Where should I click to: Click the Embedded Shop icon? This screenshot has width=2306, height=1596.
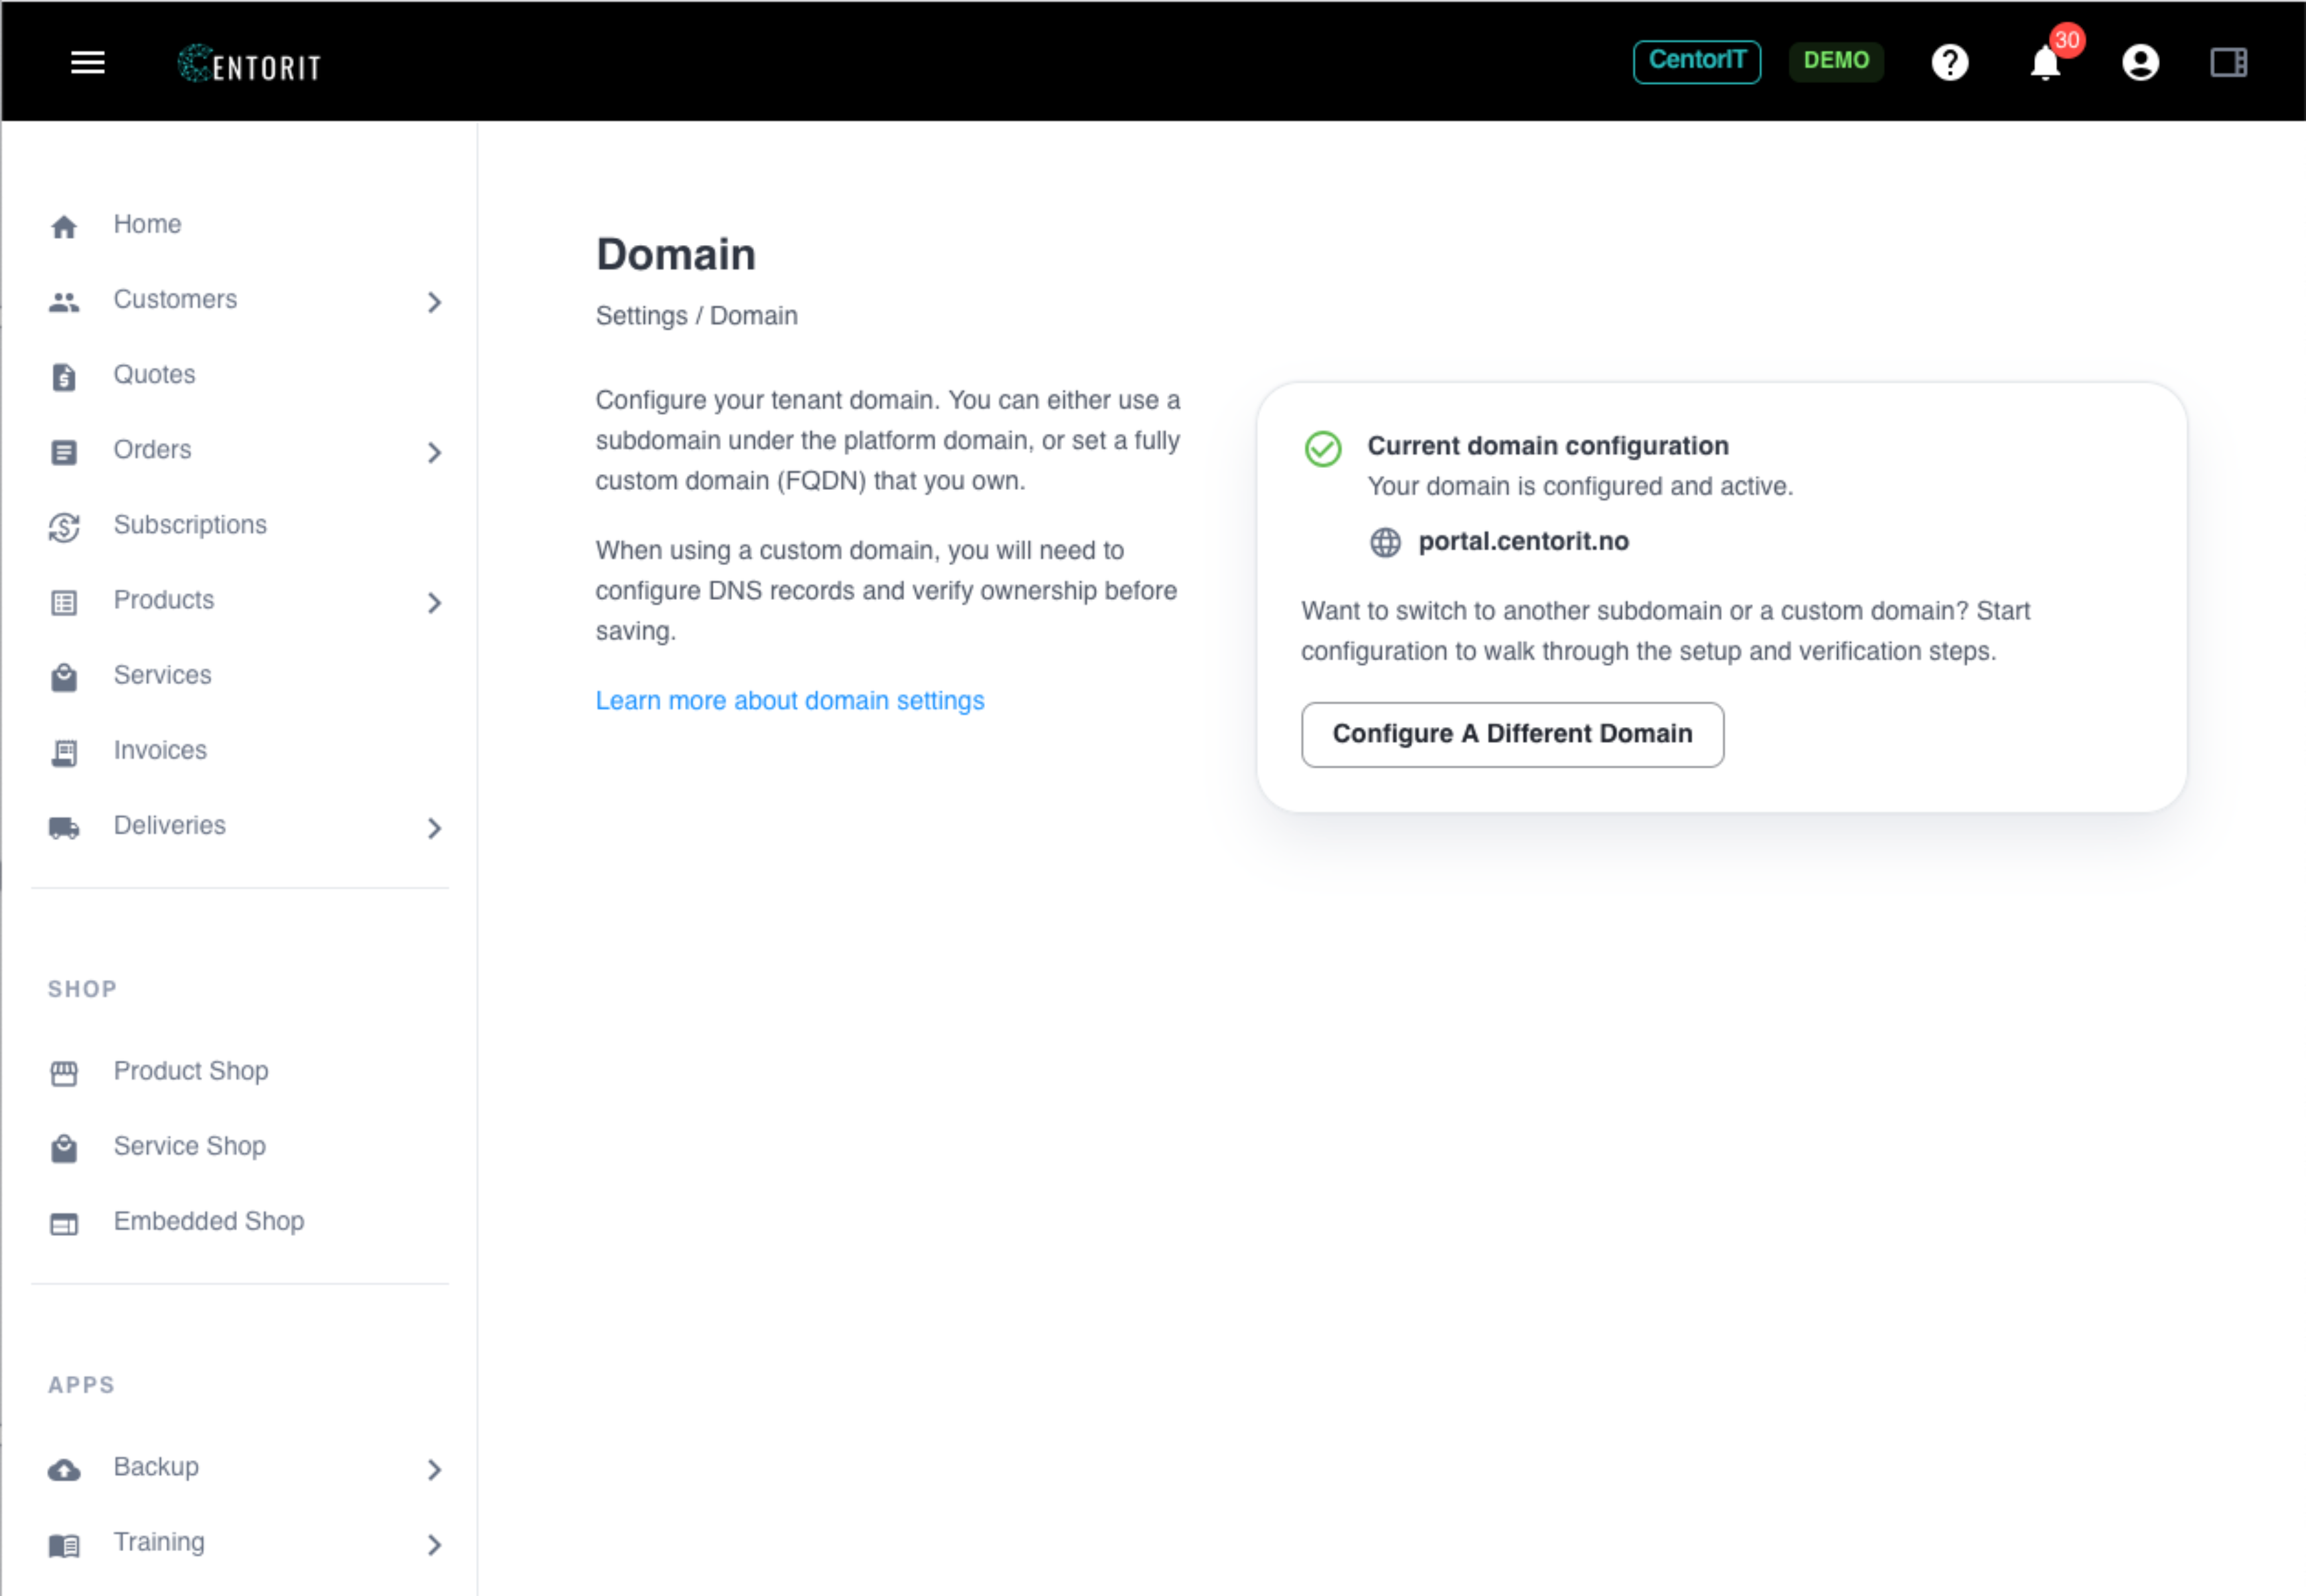pyautogui.click(x=64, y=1223)
